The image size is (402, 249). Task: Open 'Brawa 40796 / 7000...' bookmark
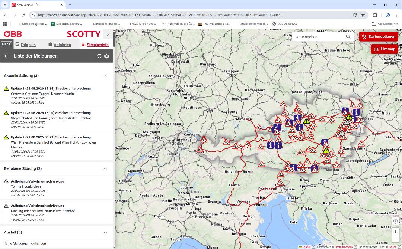pos(144,24)
